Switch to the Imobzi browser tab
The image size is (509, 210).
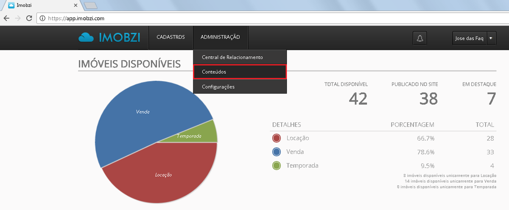[x=42, y=6]
